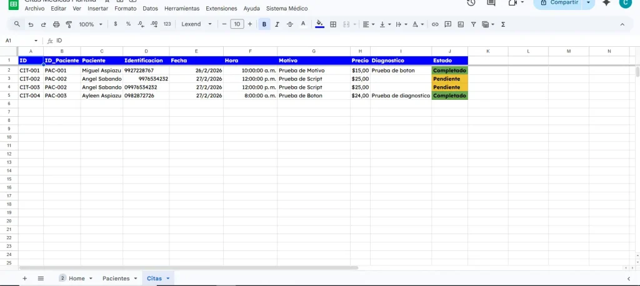The width and height of the screenshot is (640, 286).
Task: Click the Create a filter funnel icon
Action: click(474, 24)
